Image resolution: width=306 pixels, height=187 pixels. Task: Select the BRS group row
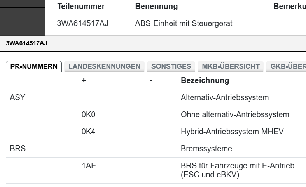coord(17,149)
